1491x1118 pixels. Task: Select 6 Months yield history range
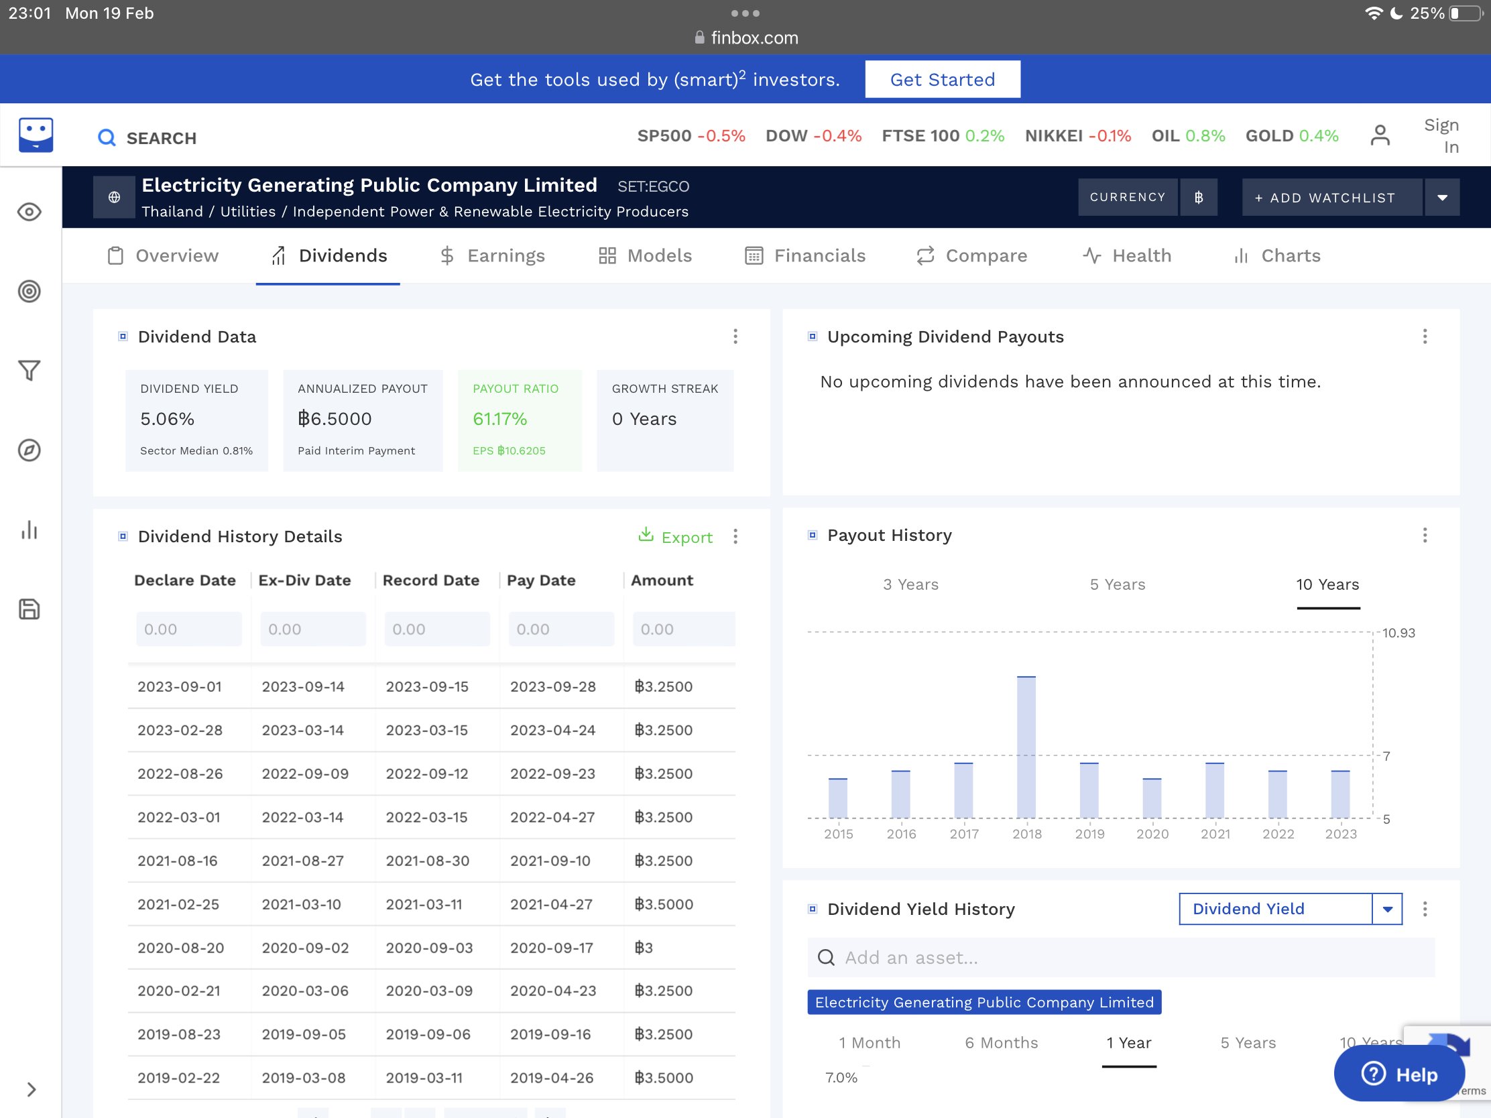pyautogui.click(x=1001, y=1042)
